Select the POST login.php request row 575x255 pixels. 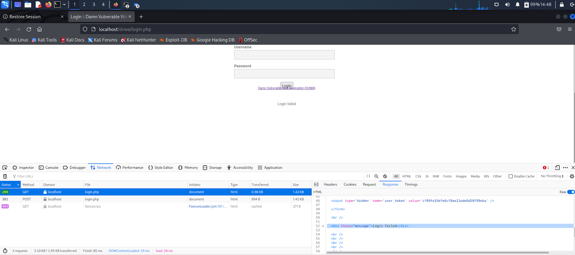156,199
